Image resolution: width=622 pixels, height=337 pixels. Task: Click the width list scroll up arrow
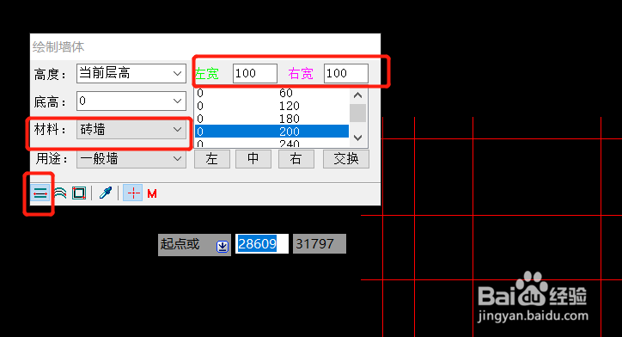pos(357,95)
